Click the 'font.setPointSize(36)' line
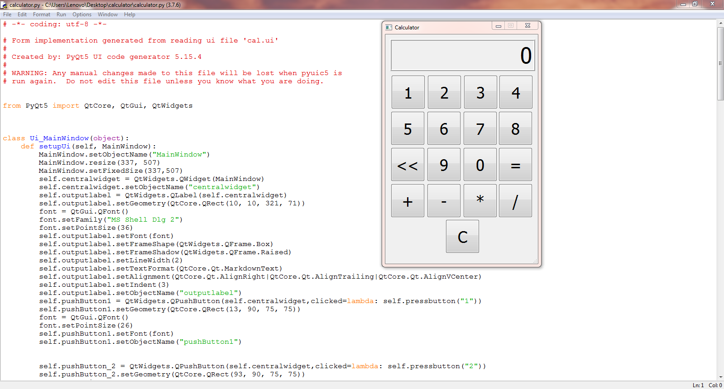The image size is (724, 389). tap(86, 228)
